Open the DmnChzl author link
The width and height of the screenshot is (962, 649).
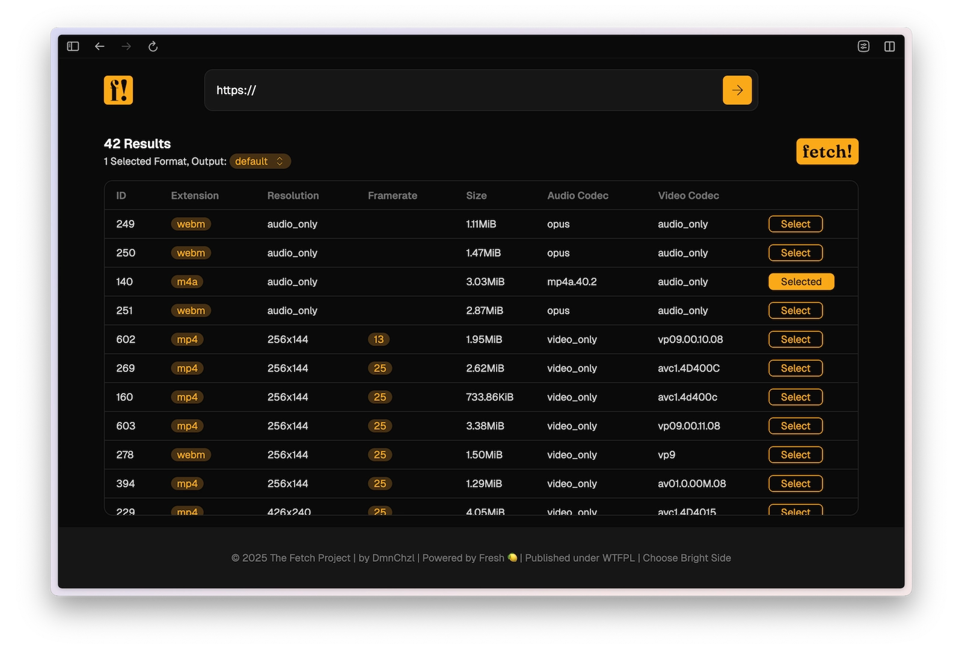tap(393, 558)
